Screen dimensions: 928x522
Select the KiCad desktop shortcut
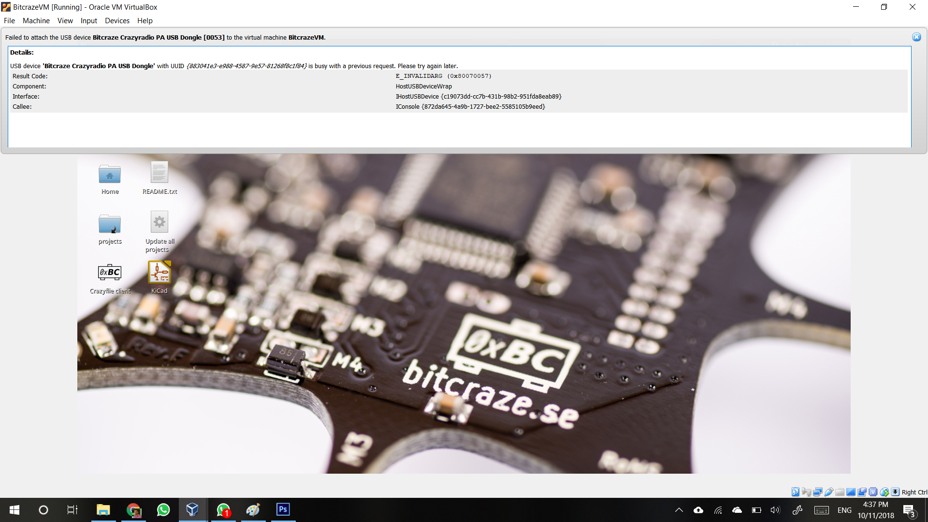[159, 273]
